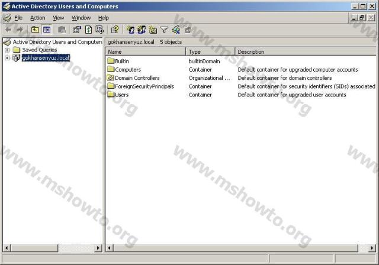Screen dimensions: 379x265
Task: Toggle the Show/Hide Console Tree icon
Action: click(47, 30)
